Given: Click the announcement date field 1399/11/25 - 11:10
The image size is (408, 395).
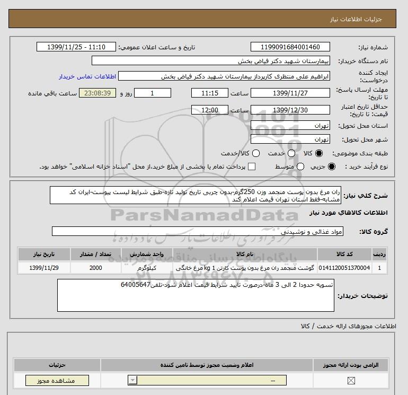Looking at the screenshot, I should 76,47.
